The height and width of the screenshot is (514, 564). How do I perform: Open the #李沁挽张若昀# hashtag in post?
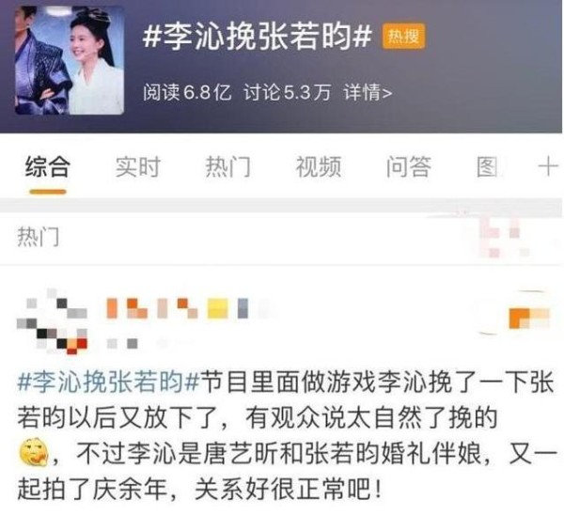click(x=108, y=382)
